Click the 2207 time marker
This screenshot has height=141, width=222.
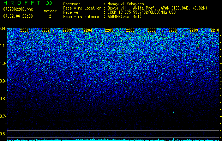(151, 30)
